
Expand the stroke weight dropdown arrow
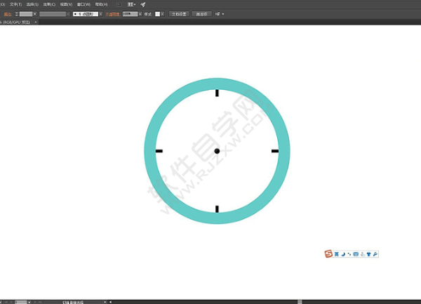pos(35,14)
